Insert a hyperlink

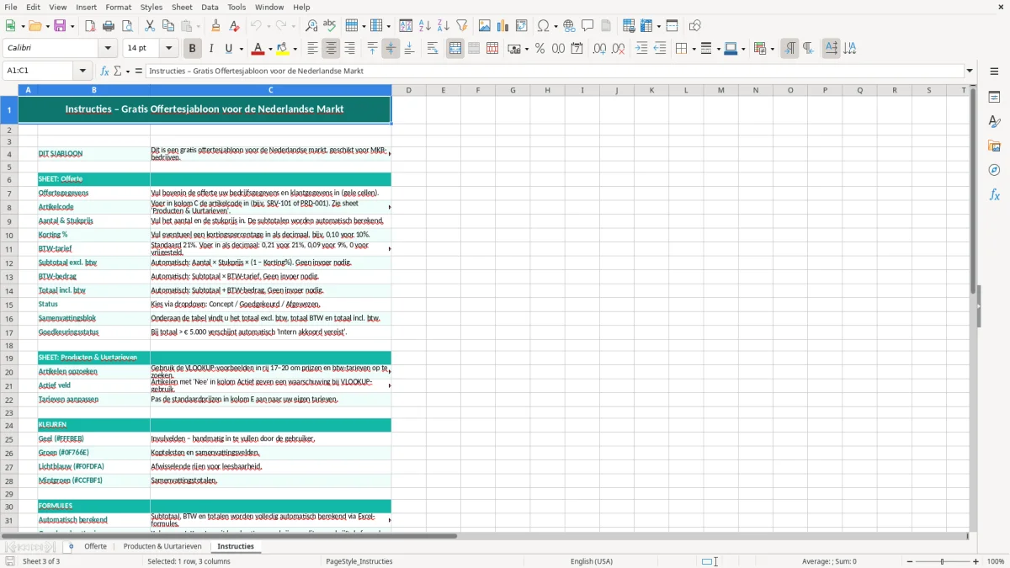[x=569, y=26]
